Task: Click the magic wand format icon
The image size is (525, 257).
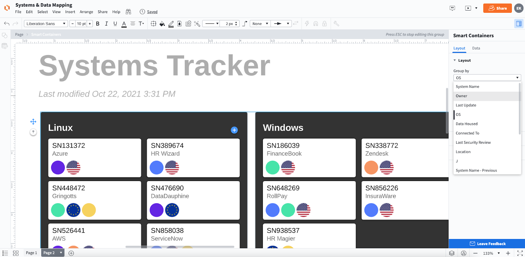Action: [197, 24]
